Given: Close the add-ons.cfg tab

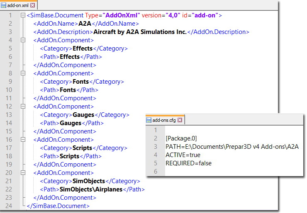Looking at the screenshot, I should tap(180, 120).
